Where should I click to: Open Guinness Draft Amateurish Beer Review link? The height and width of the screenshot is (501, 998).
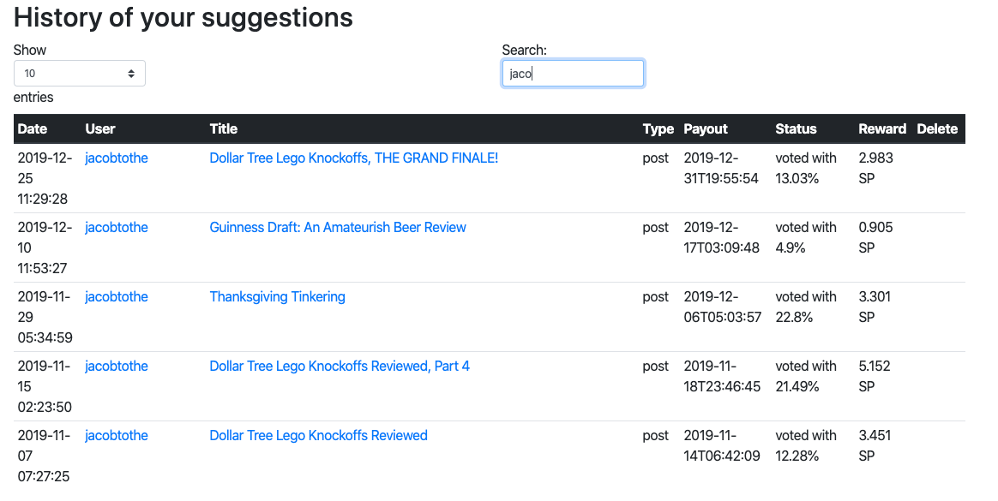click(338, 227)
